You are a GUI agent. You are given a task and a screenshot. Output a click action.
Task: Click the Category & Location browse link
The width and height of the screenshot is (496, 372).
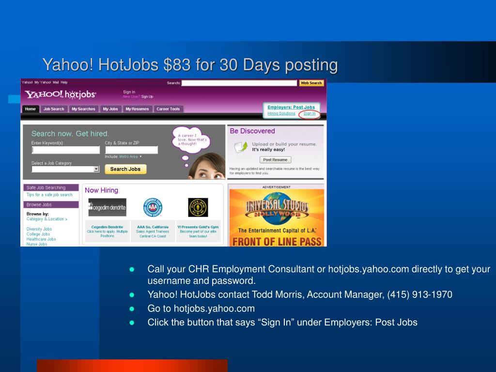(x=47, y=219)
